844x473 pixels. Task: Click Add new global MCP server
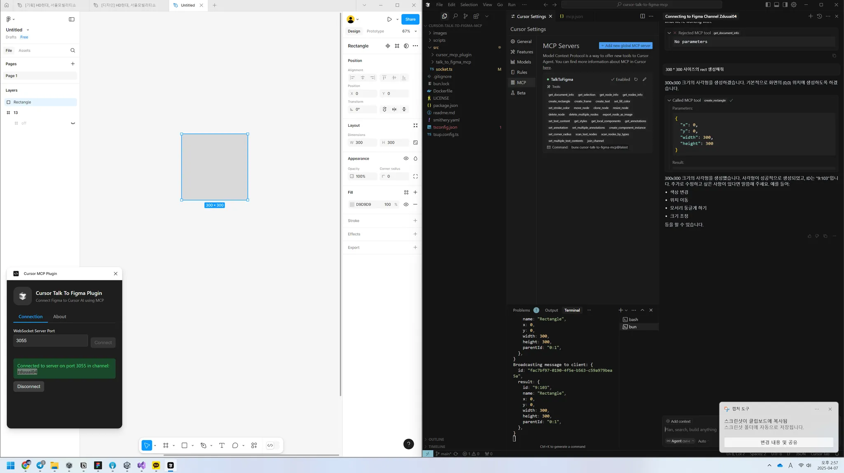click(626, 46)
